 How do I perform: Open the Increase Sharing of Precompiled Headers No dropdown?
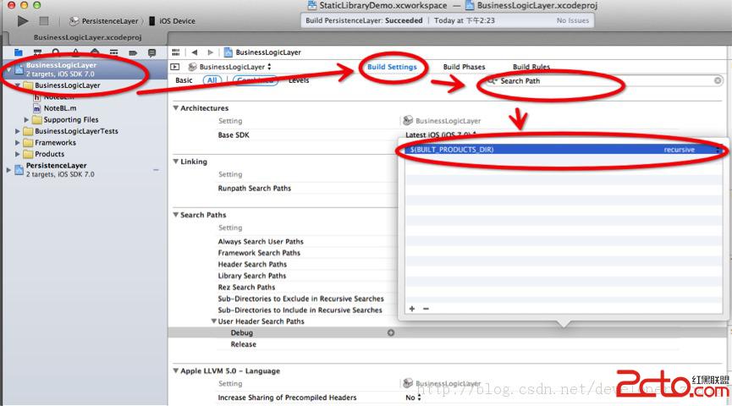pyautogui.click(x=413, y=398)
